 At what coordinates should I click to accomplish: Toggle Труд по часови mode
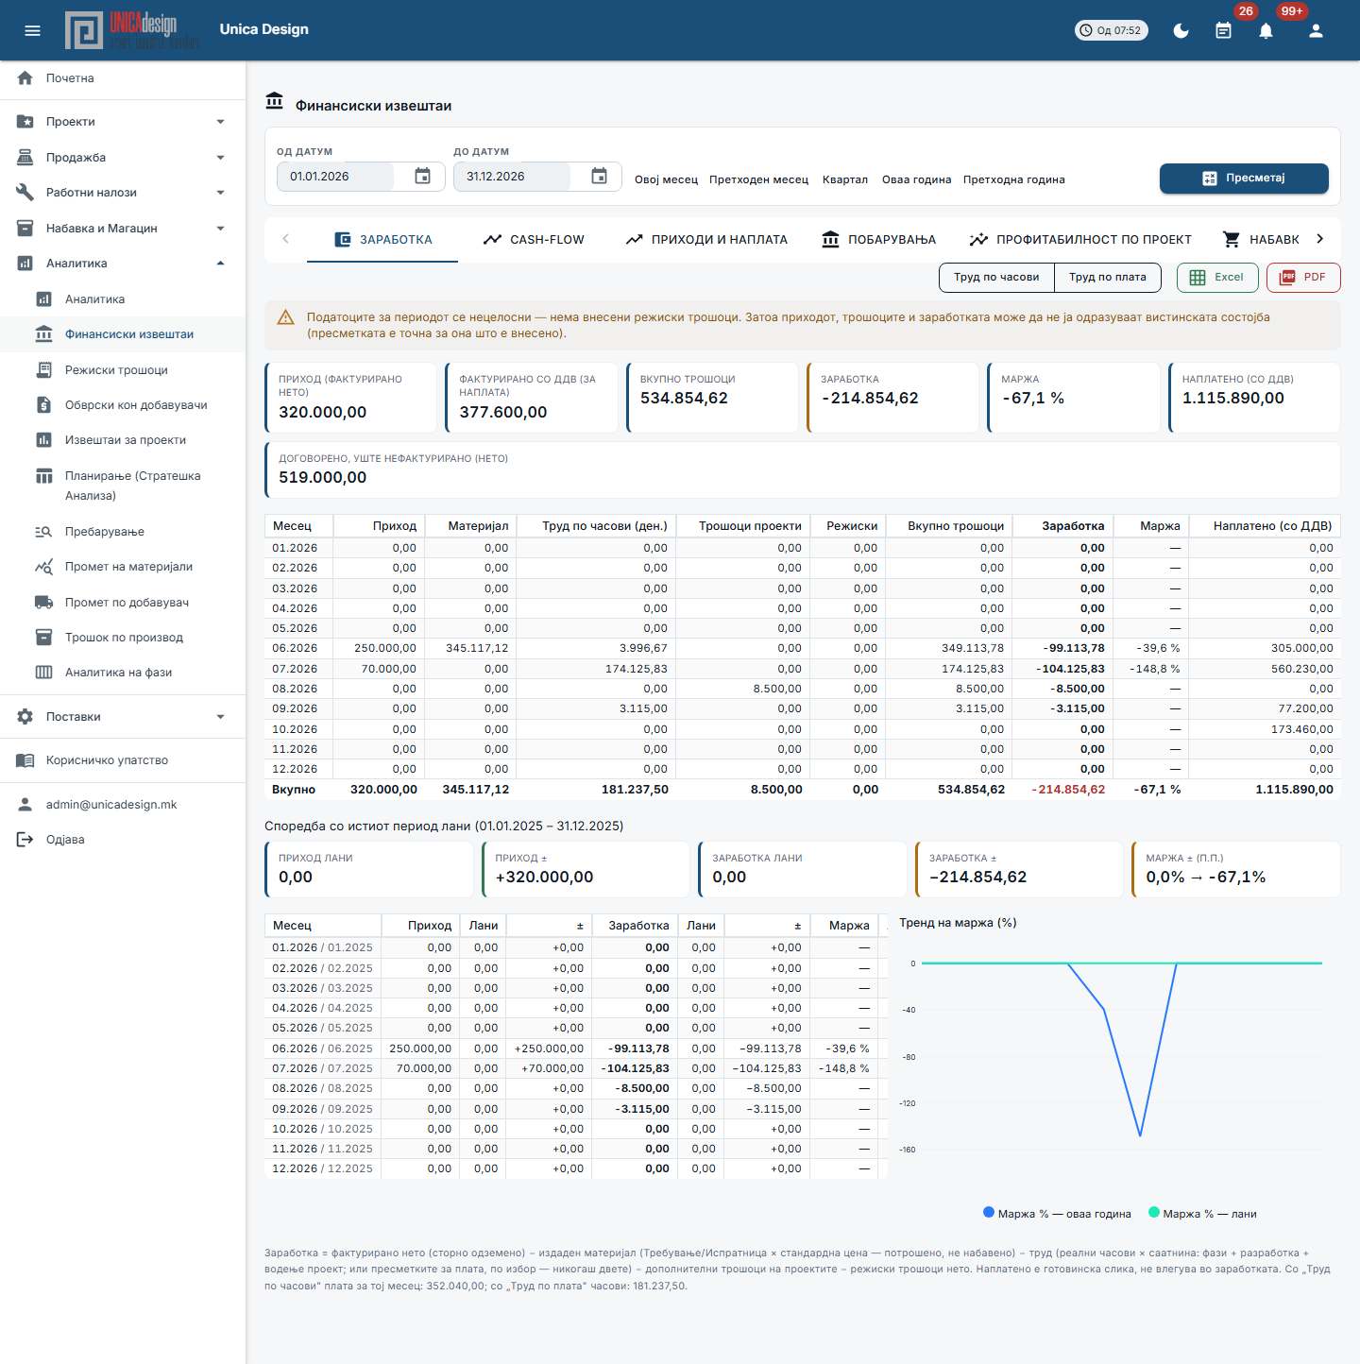click(996, 278)
